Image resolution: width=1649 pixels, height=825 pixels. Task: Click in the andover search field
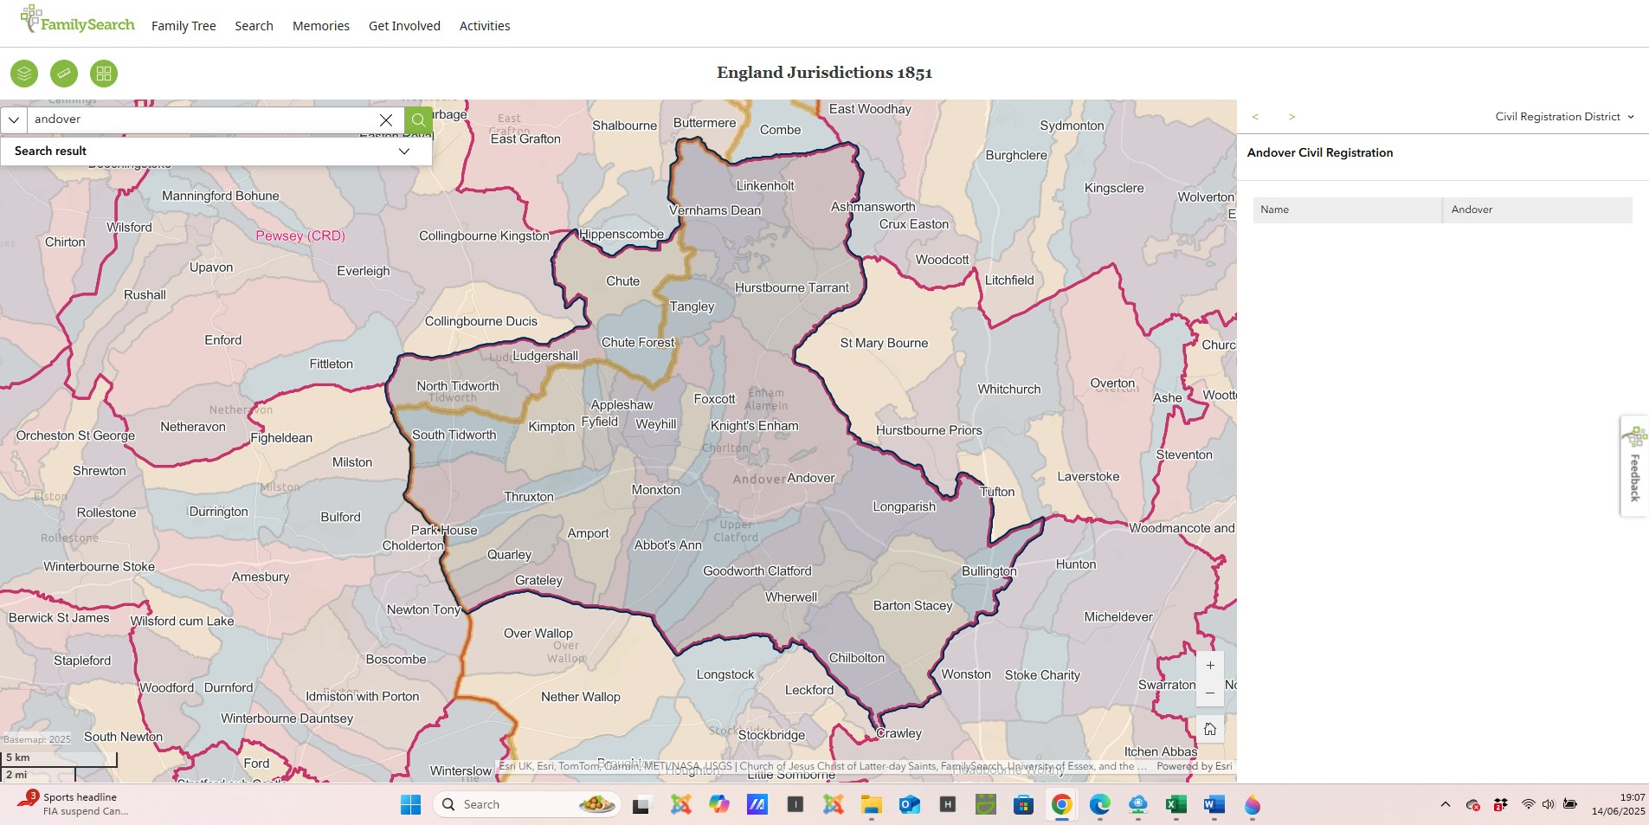[x=203, y=119]
